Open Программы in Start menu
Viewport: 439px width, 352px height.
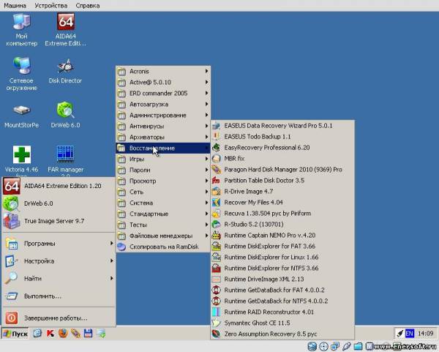click(59, 244)
